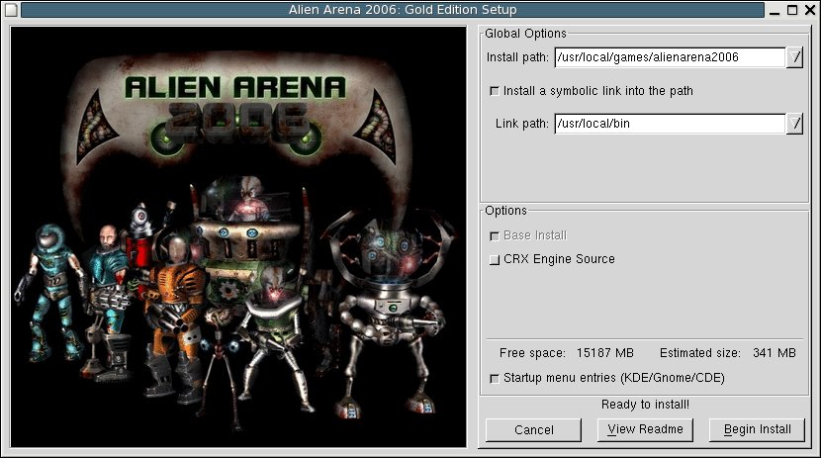
Task: Click inside the Install path text field
Action: (669, 57)
